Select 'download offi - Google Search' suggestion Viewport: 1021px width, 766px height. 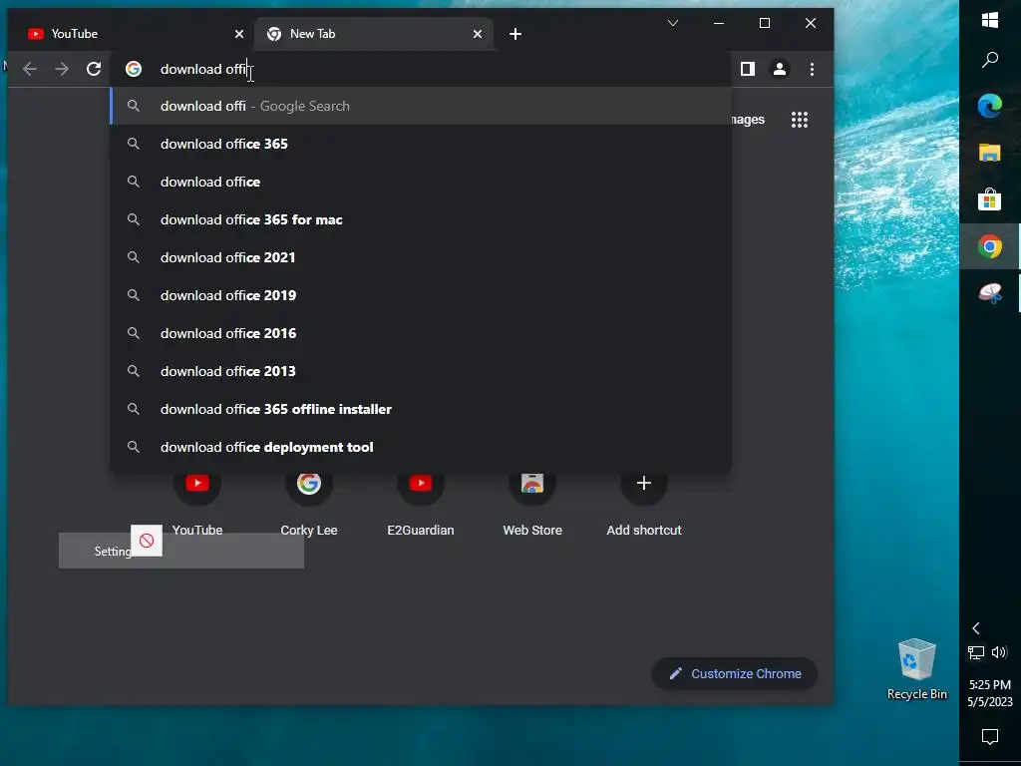[x=421, y=106]
